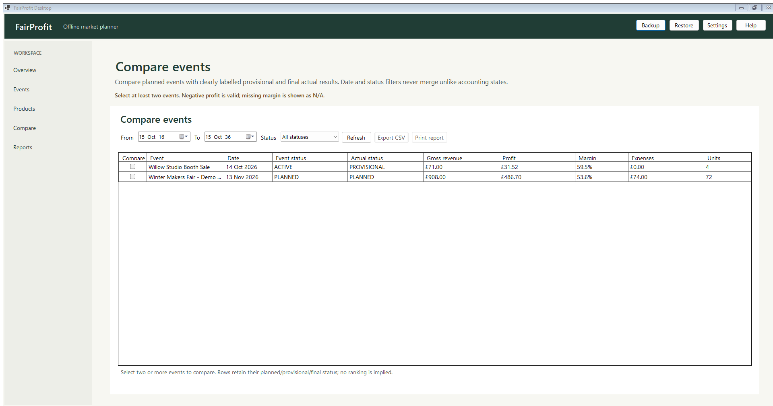Sort by Units column header
This screenshot has width=773, height=406.
point(728,158)
